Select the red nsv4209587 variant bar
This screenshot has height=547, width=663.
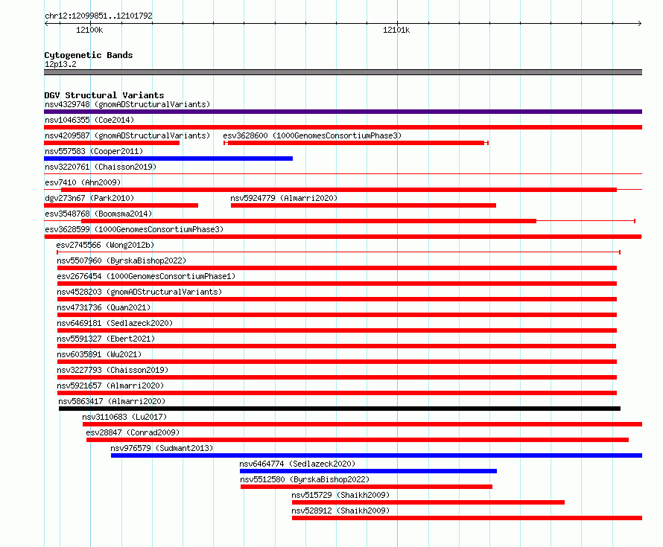coord(112,143)
